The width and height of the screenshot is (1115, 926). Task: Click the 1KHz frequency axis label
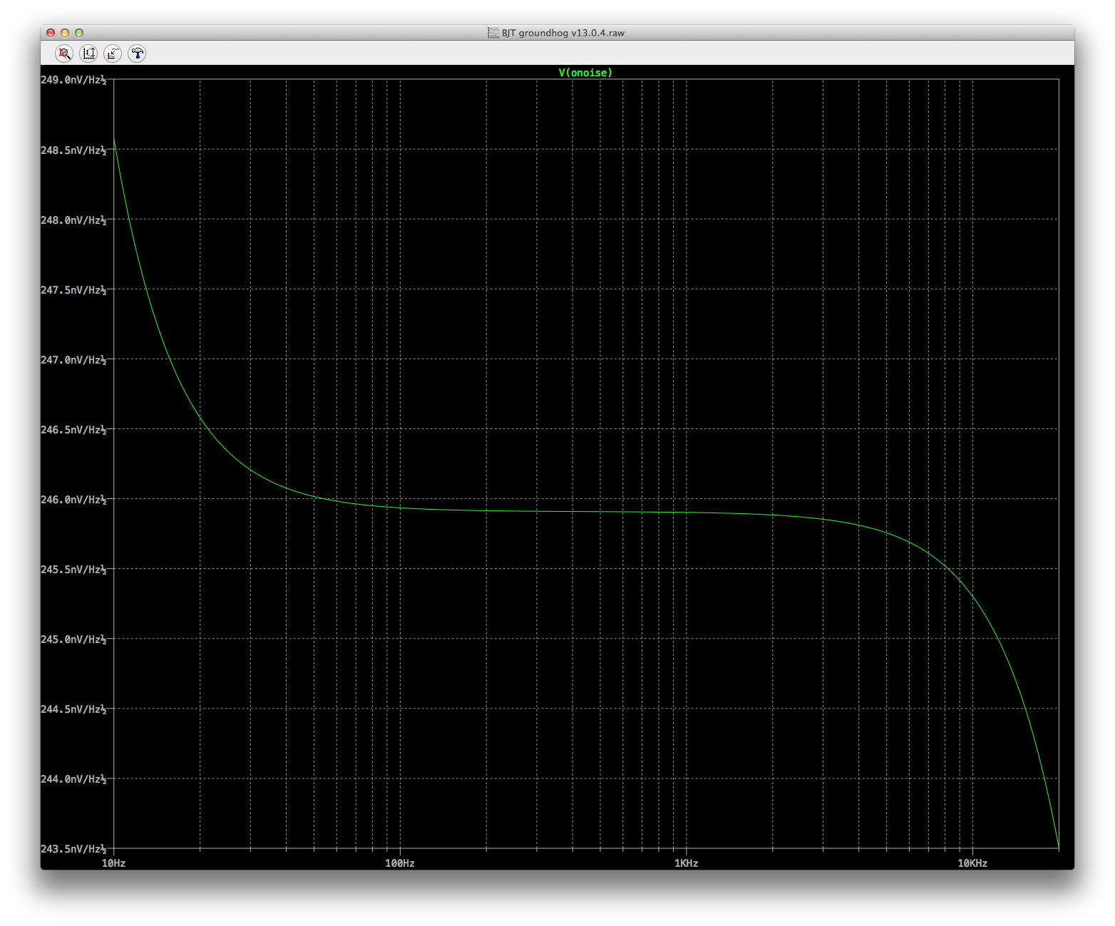(x=687, y=863)
